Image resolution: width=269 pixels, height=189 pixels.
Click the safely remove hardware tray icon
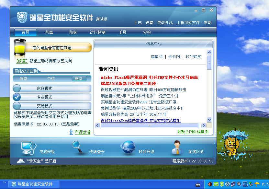(251, 184)
